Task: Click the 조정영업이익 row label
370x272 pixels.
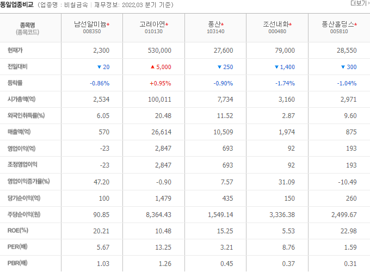Action: (x=22, y=164)
